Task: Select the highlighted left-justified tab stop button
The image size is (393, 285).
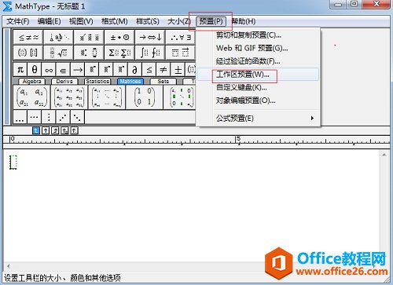Action: (x=36, y=130)
